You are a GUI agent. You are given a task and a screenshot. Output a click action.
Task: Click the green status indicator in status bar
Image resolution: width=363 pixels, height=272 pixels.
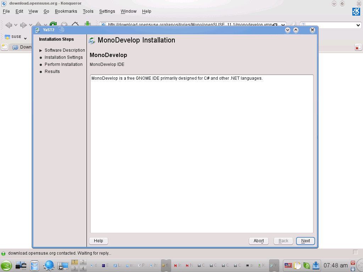click(3, 254)
